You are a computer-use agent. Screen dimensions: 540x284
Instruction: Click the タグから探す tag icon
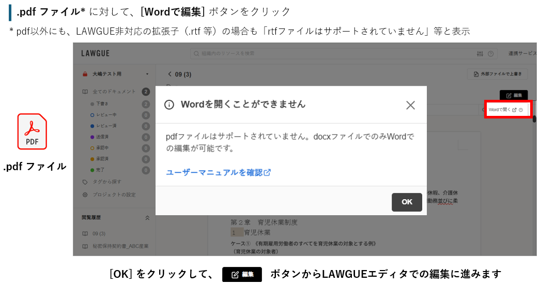(85, 182)
